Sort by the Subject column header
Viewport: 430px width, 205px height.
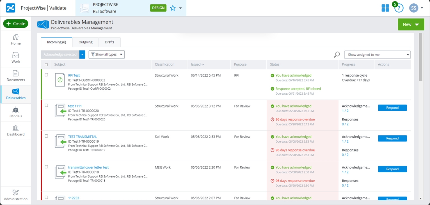pos(60,64)
